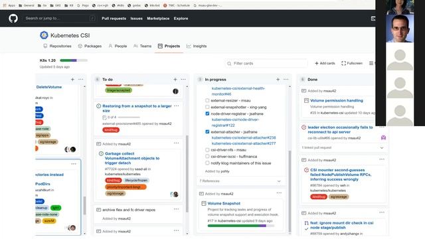Open the Packages tab
The height and width of the screenshot is (239, 425).
tap(90, 46)
